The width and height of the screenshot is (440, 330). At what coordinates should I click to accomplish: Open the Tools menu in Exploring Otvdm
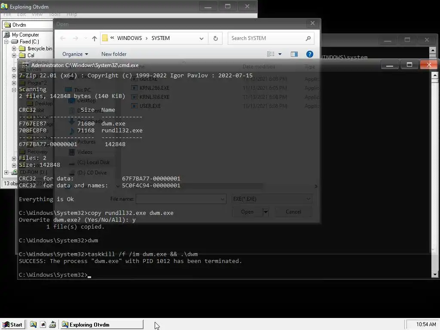[x=55, y=14]
